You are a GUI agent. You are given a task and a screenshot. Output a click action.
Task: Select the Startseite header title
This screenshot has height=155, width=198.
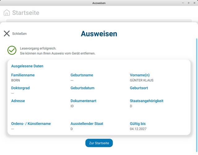point(26,13)
